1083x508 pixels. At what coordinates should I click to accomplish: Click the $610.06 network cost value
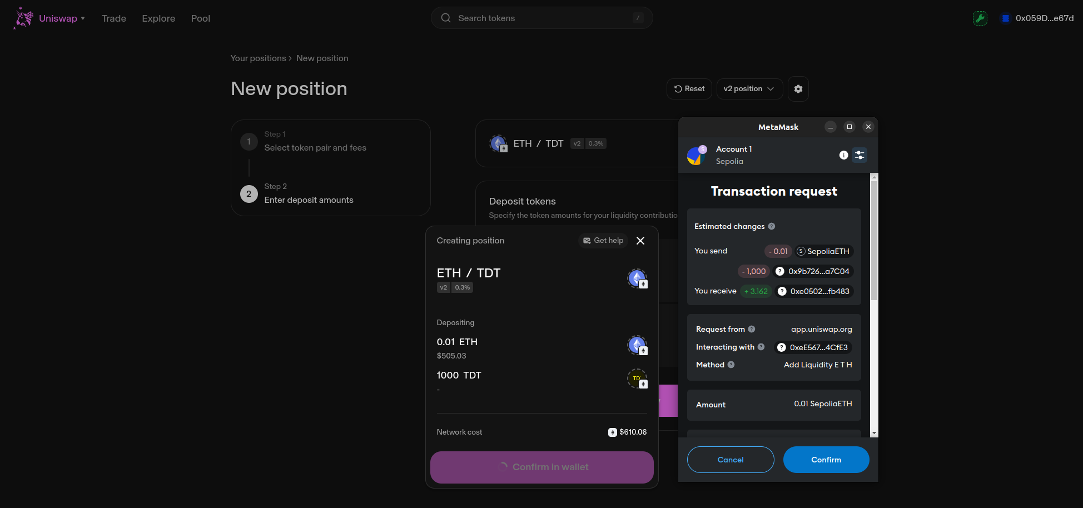tap(633, 432)
